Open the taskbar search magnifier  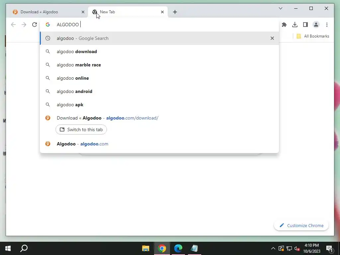pos(24,248)
